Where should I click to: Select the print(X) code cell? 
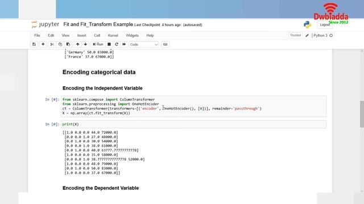coord(193,124)
